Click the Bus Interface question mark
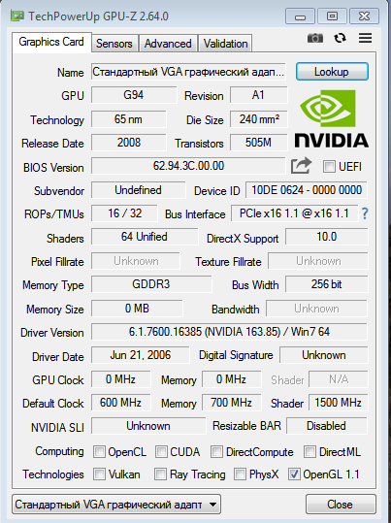This screenshot has width=391, height=523. click(x=365, y=213)
